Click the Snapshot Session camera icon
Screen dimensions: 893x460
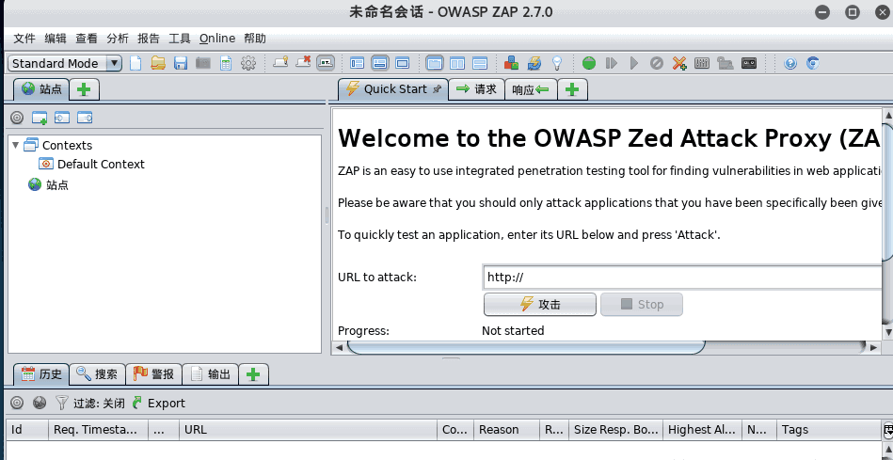(203, 63)
